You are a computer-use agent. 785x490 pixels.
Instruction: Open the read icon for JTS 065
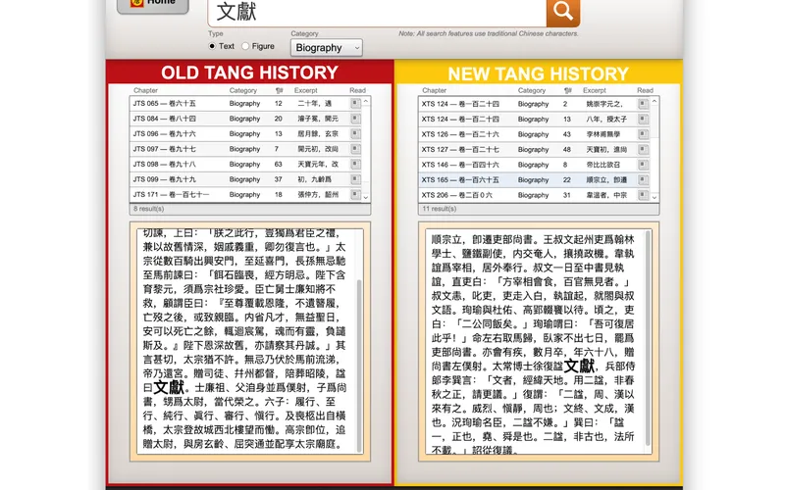355,103
